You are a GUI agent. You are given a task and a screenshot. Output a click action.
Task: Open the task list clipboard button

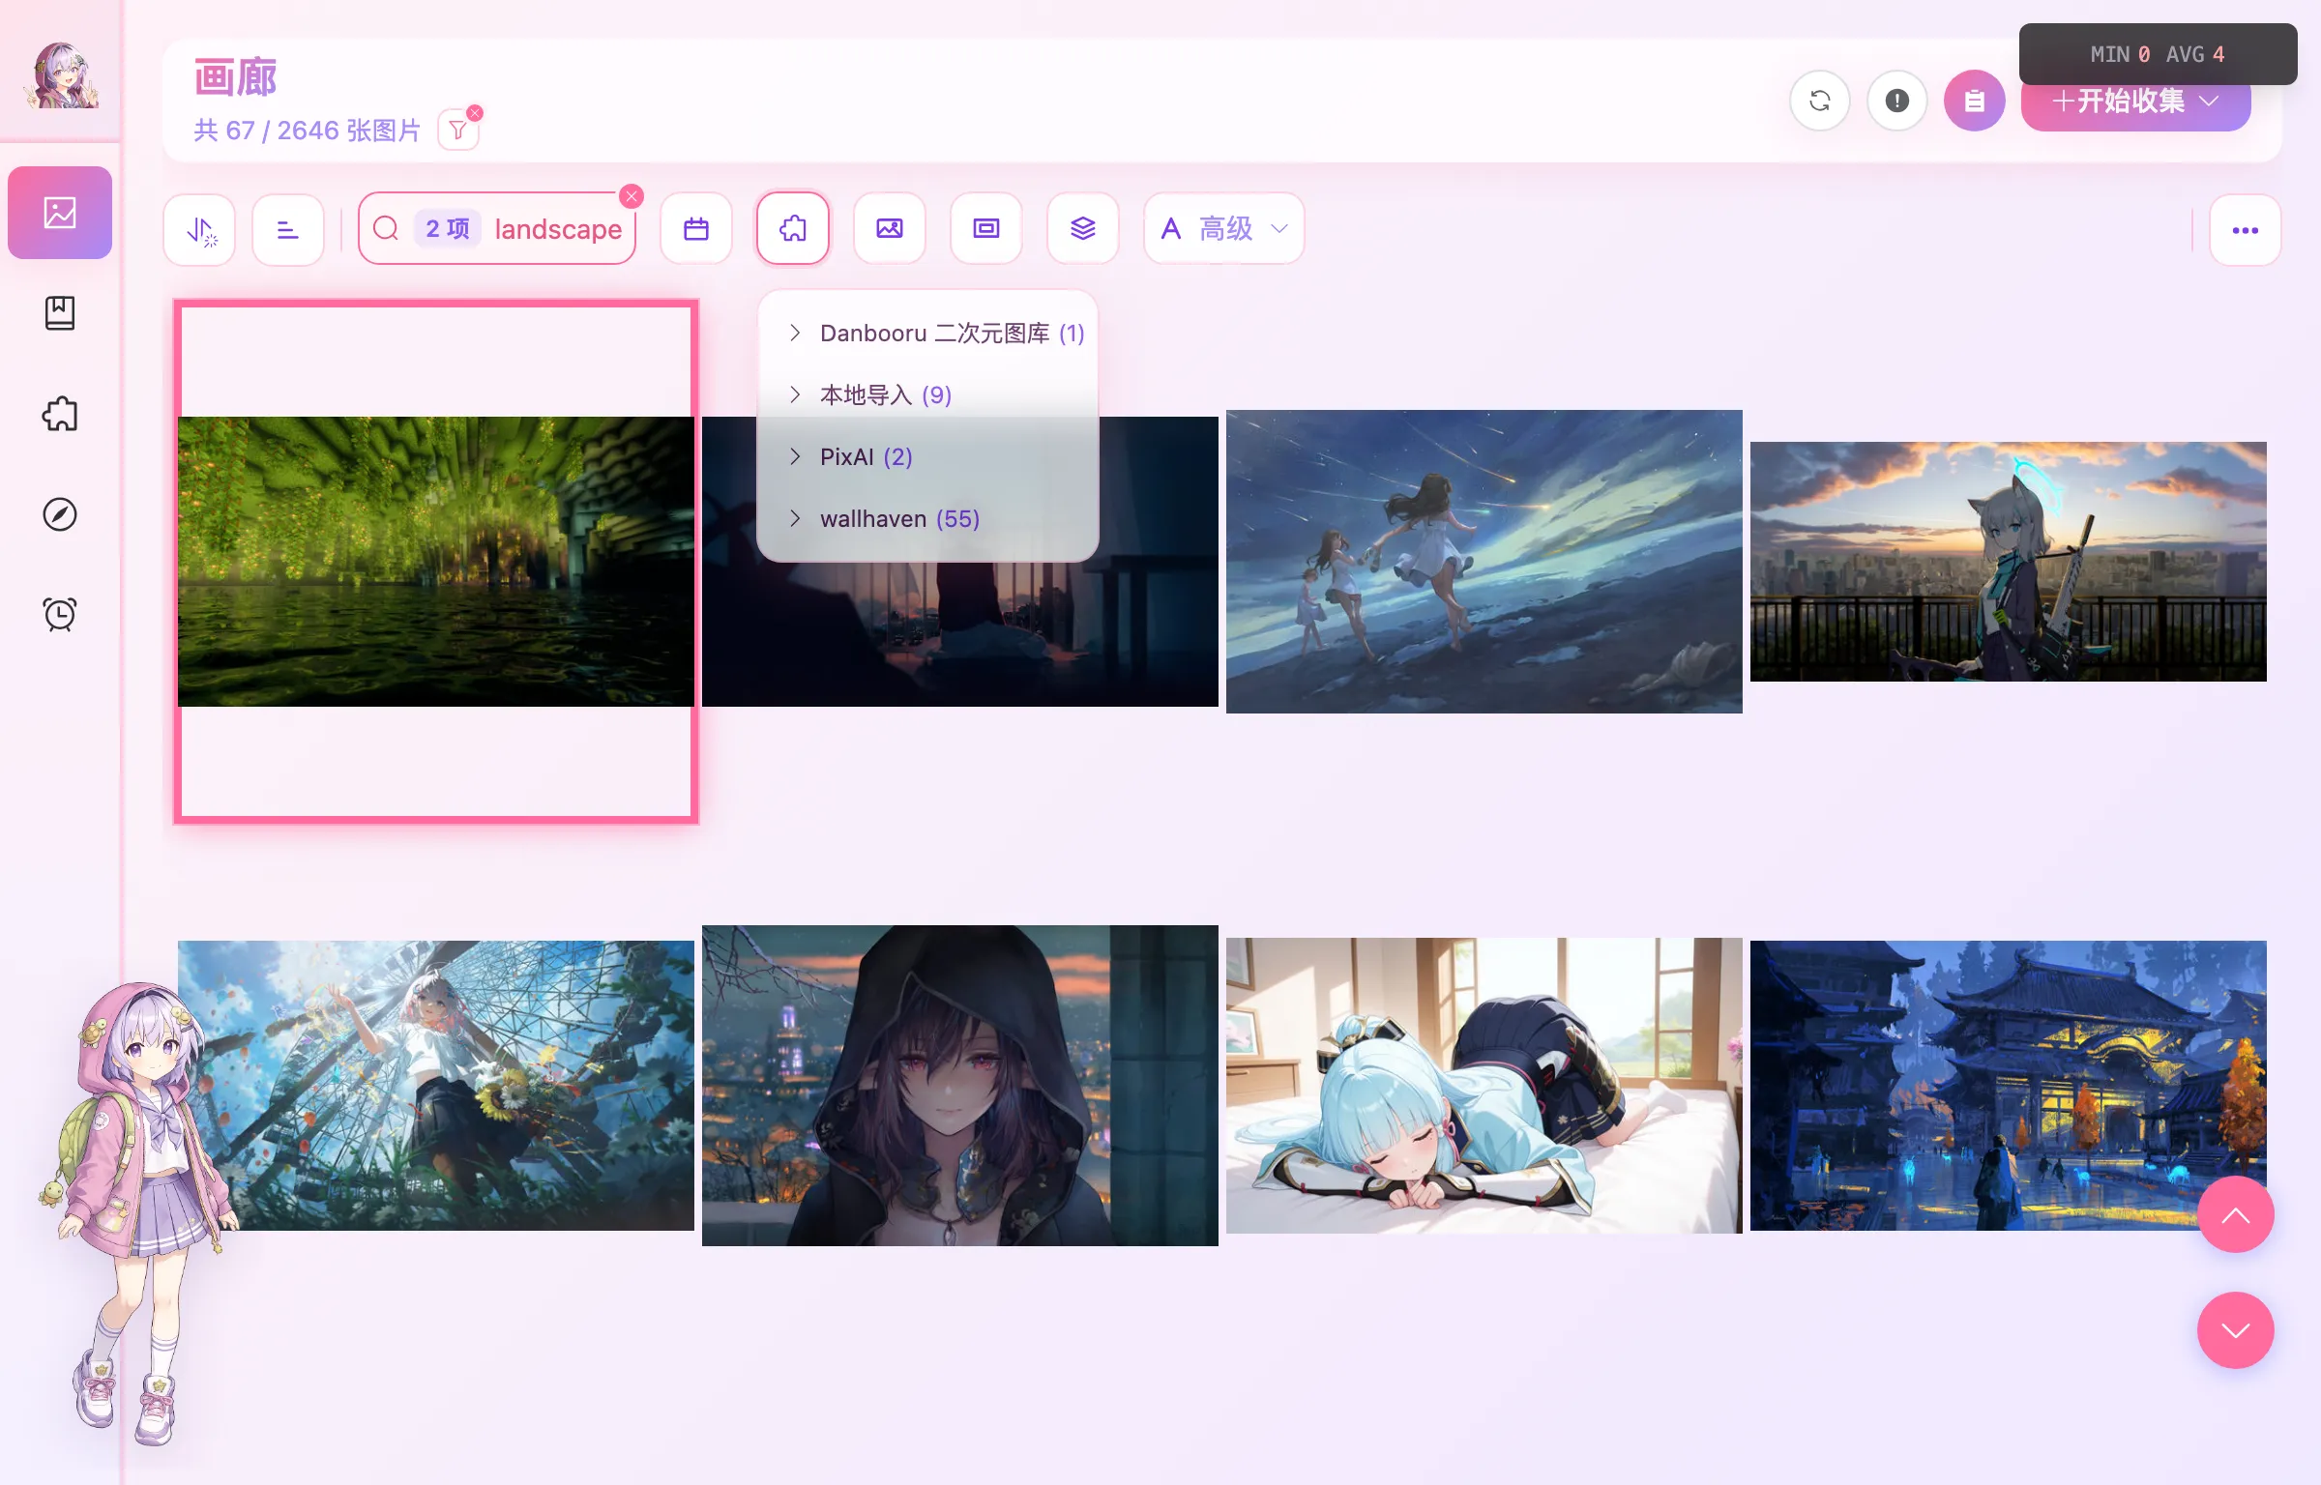(1975, 101)
